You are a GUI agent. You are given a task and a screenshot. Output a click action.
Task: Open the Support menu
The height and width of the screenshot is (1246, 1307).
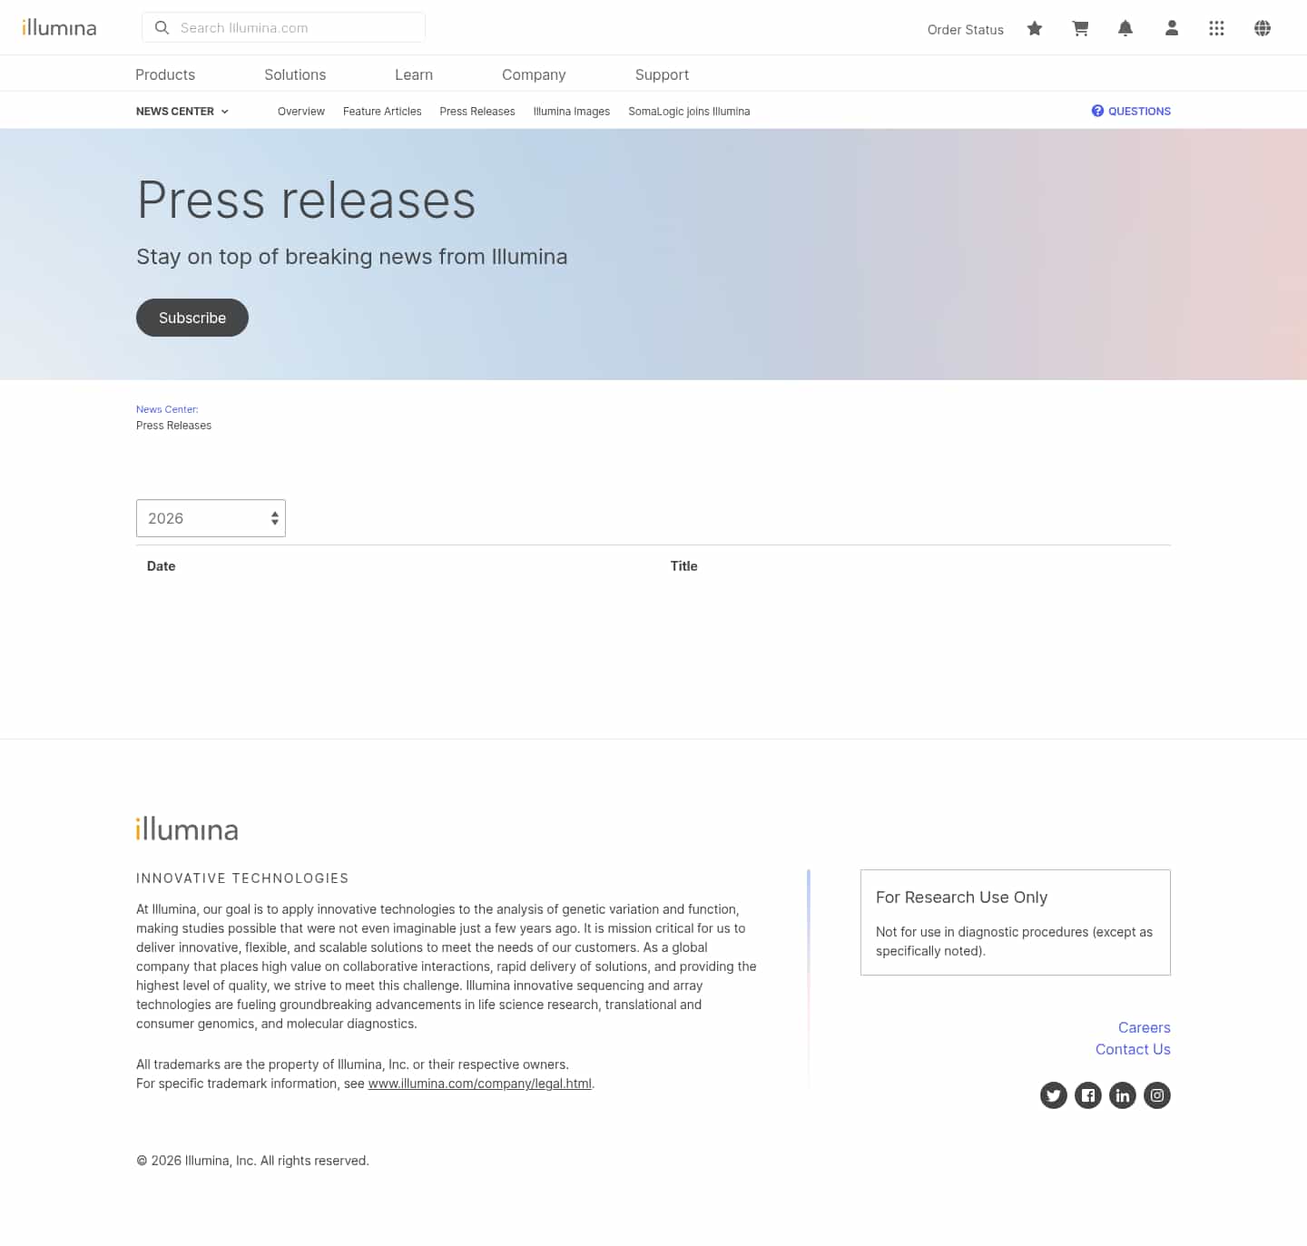(662, 74)
